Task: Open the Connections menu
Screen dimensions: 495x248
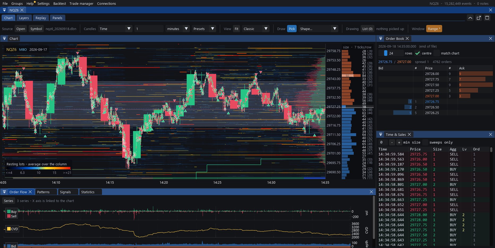Action: click(106, 3)
